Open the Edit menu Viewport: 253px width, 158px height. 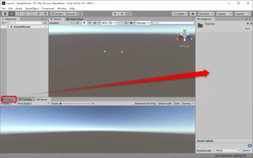point(10,8)
